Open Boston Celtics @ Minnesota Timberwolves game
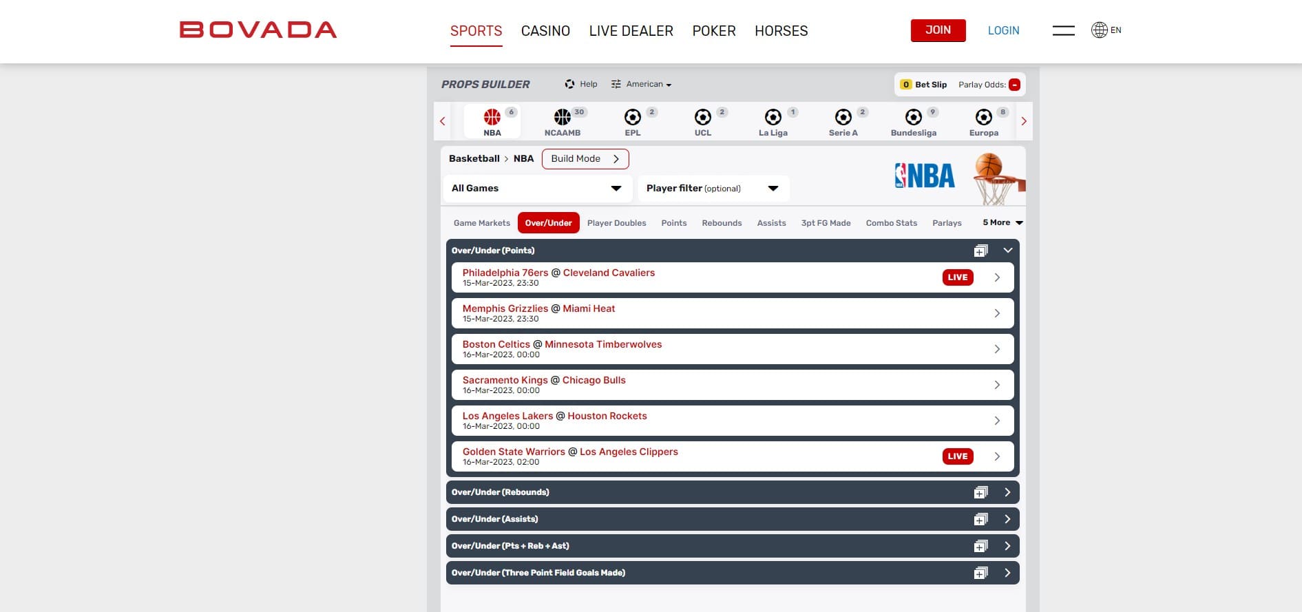 (733, 349)
